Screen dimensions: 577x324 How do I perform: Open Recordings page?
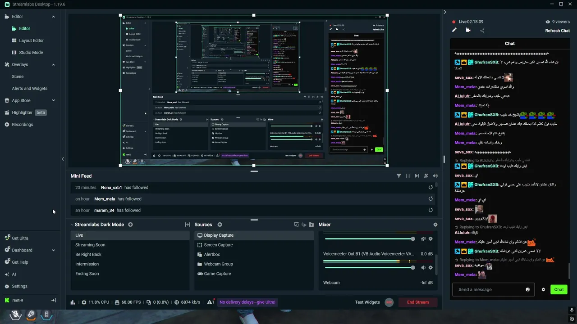[x=22, y=125]
